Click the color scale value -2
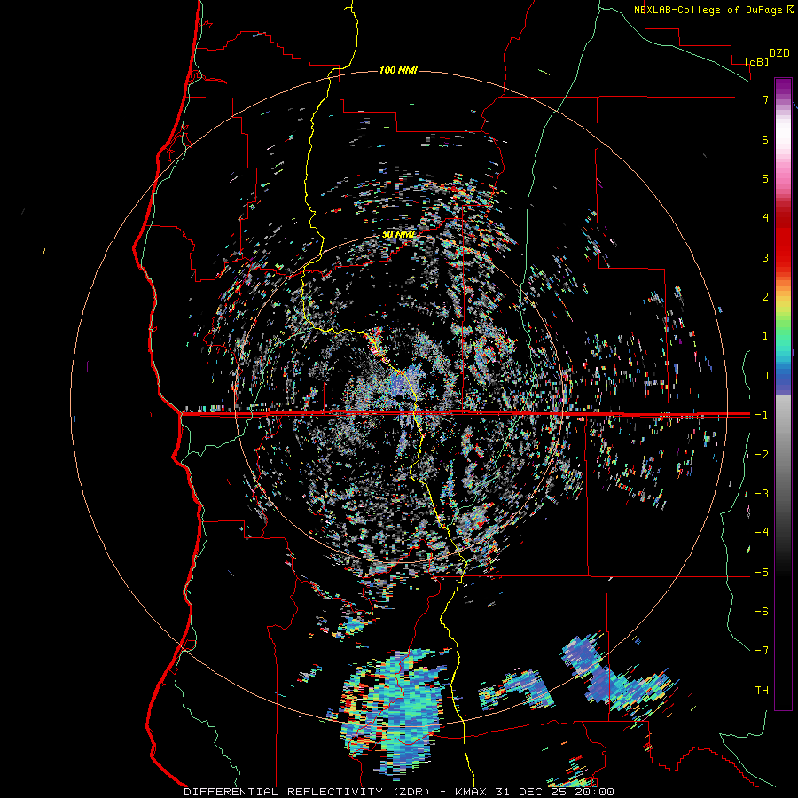Image resolution: width=798 pixels, height=798 pixels. [762, 454]
